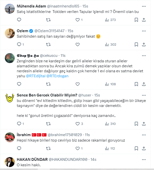Share Ozlem's tweet
Screen dimensions: 154x170
pos(144,45)
